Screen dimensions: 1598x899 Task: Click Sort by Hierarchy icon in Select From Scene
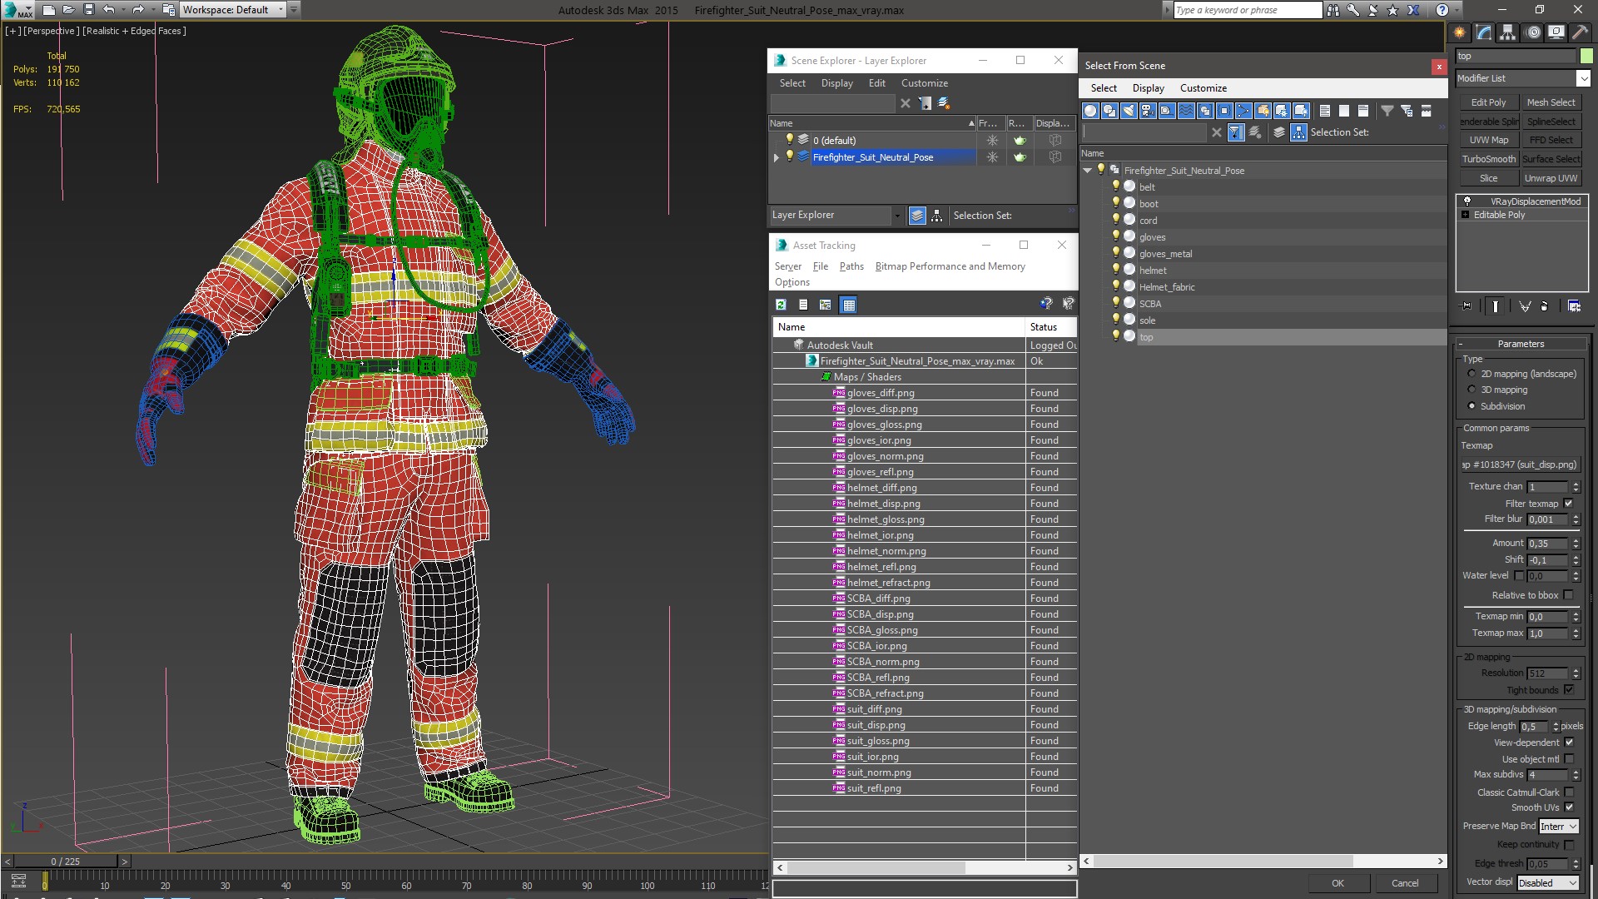(x=1299, y=132)
